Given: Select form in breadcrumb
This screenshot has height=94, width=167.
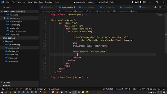Looking at the screenshot, I should [134, 11].
